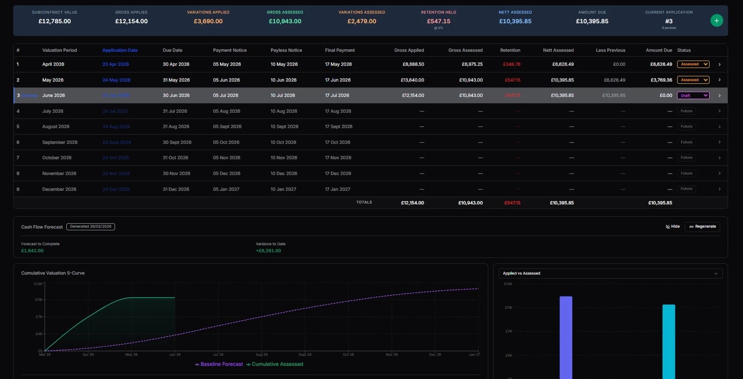Open the 23 Apr 2026 application date
The width and height of the screenshot is (743, 379).
115,64
